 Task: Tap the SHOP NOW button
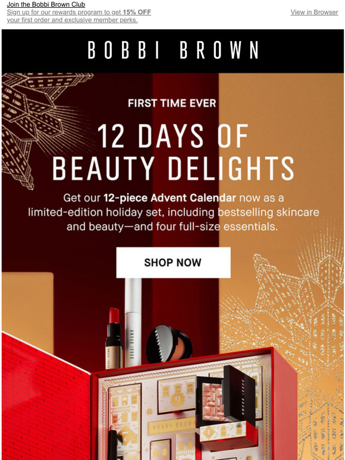(x=173, y=262)
